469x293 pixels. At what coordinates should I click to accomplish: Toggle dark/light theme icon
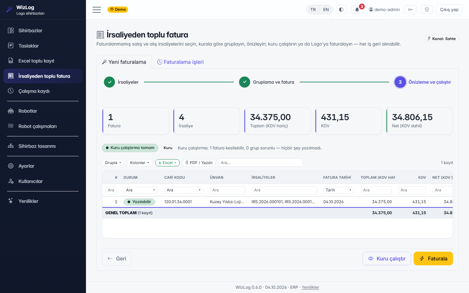pos(341,10)
